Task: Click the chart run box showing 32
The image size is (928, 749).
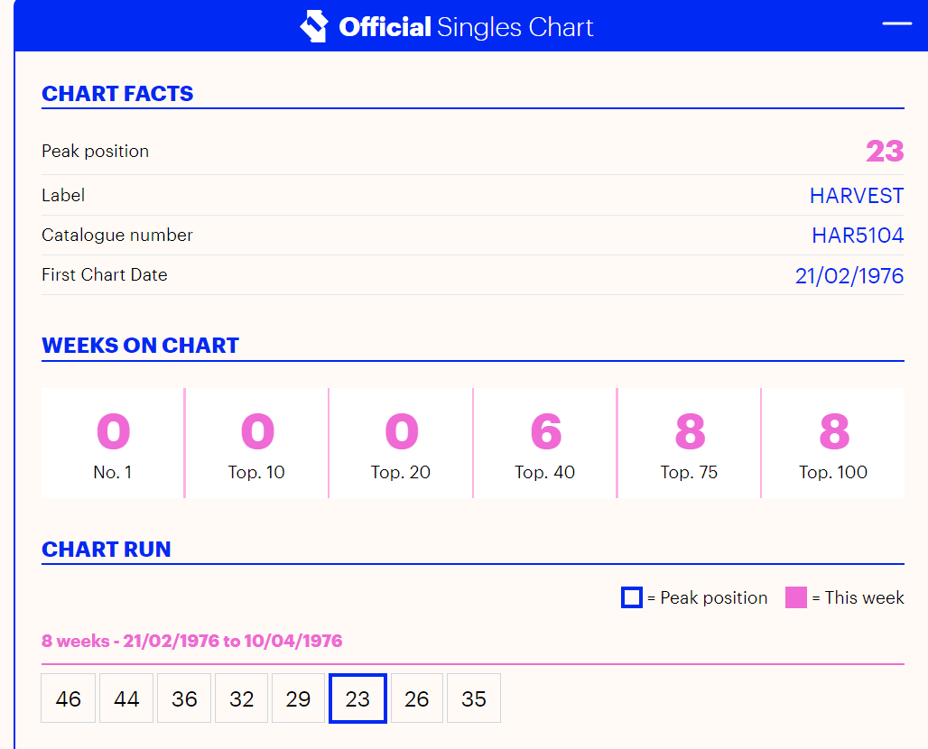Action: (x=242, y=698)
